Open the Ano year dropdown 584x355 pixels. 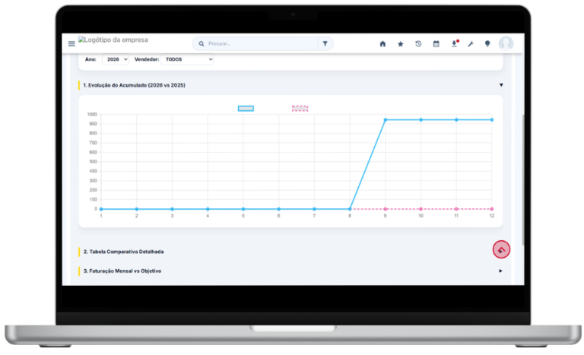pyautogui.click(x=116, y=59)
